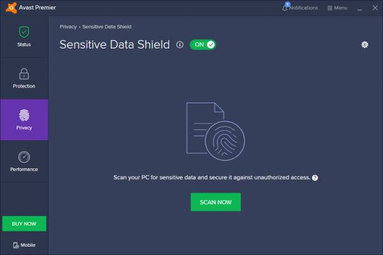Go to the Status section

(x=24, y=36)
